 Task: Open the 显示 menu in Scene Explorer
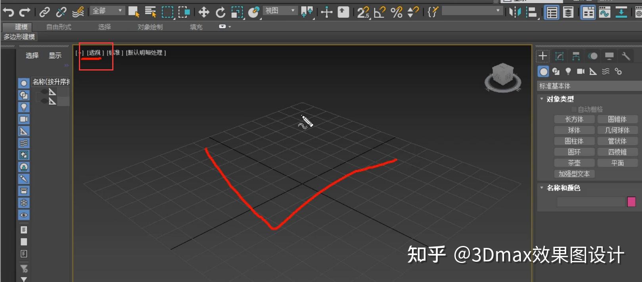[55, 55]
